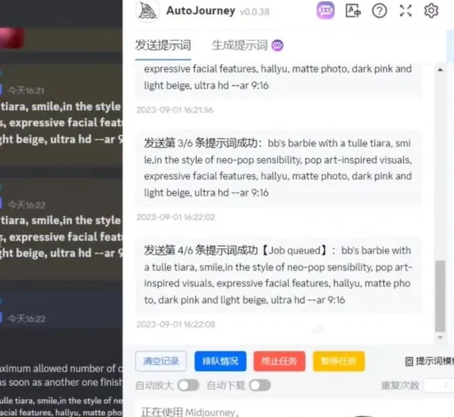Screen dimensions: 454x417
Task: Click the scrollbar down arrow
Action: [x=440, y=337]
